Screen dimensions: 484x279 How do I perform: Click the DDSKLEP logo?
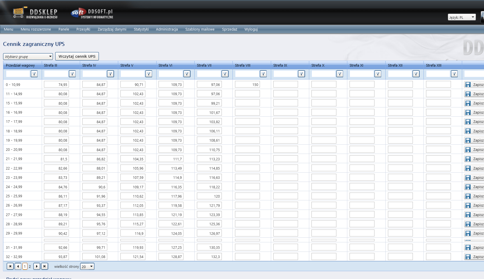click(x=35, y=13)
